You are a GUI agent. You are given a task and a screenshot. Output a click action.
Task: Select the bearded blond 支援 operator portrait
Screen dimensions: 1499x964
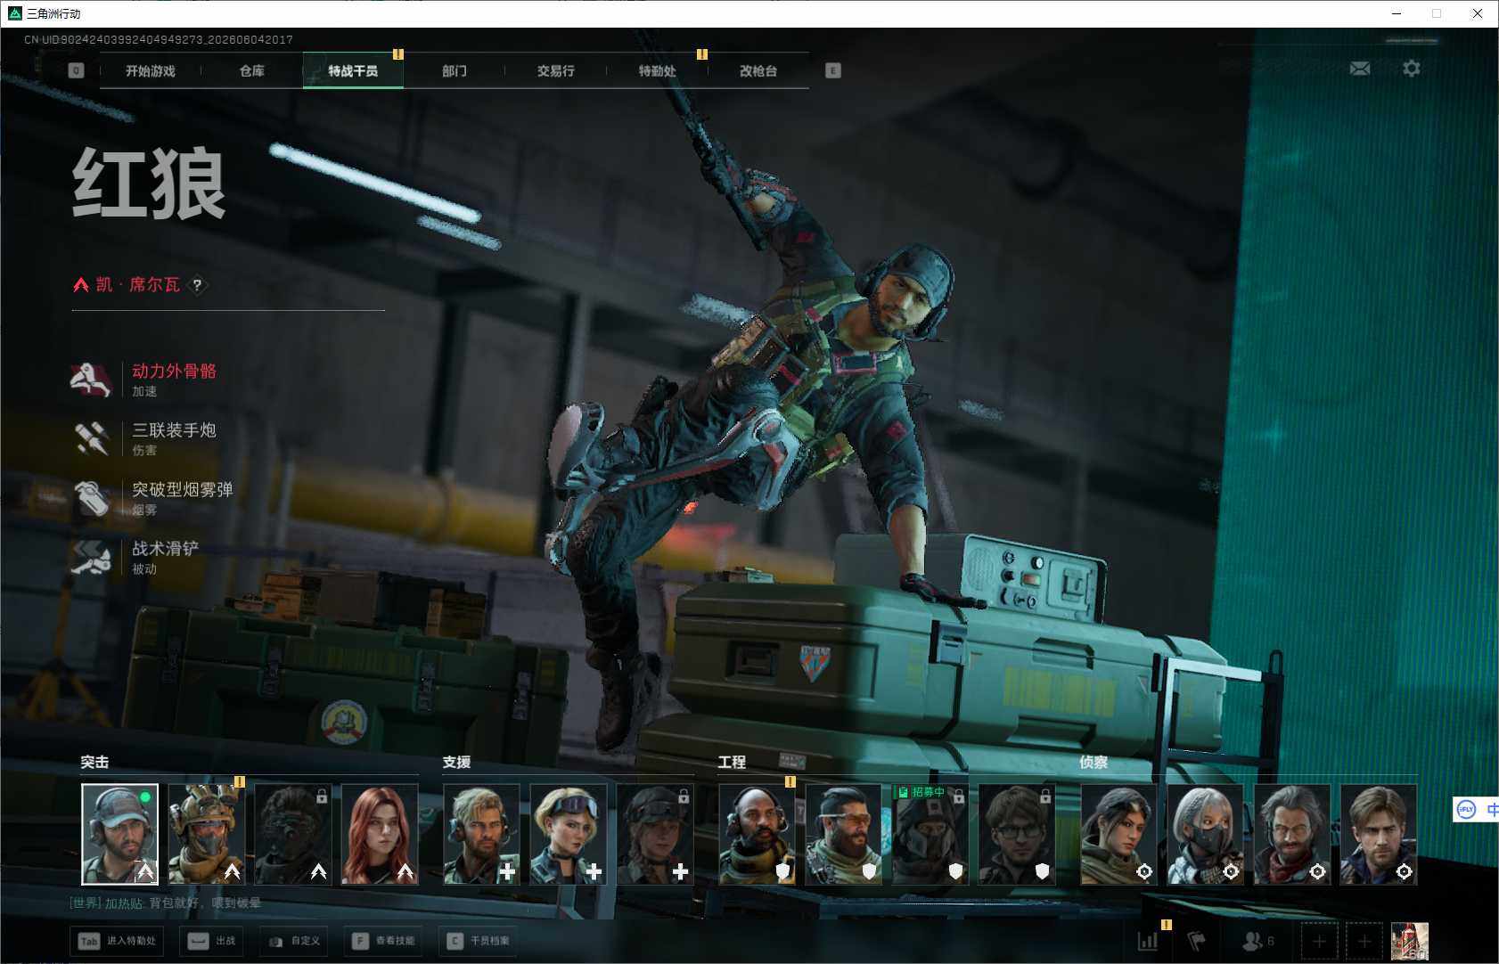pyautogui.click(x=481, y=834)
